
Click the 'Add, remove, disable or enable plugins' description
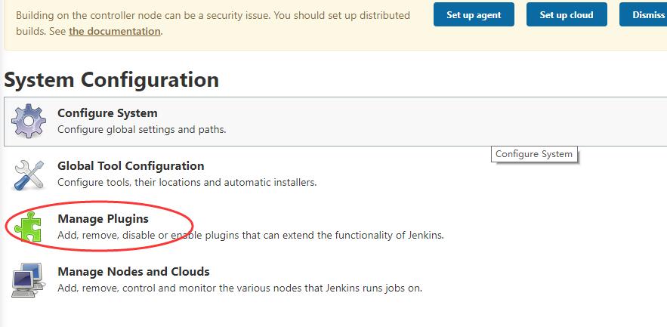coord(250,235)
